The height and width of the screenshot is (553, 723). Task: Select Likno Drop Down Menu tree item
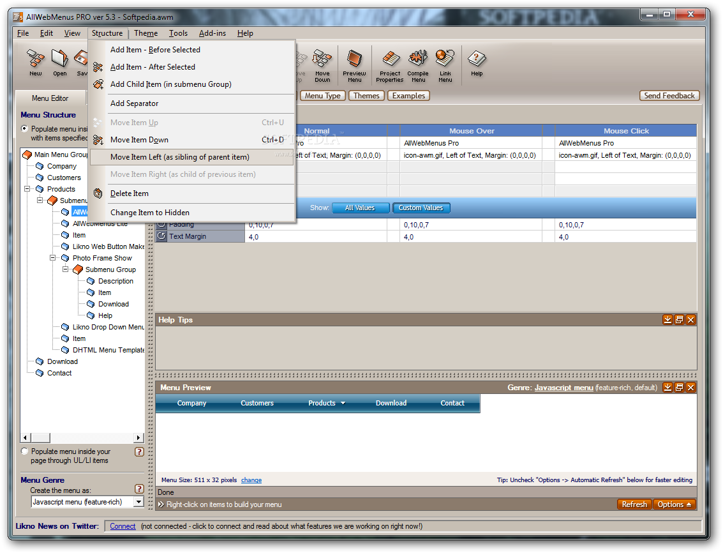tap(108, 327)
